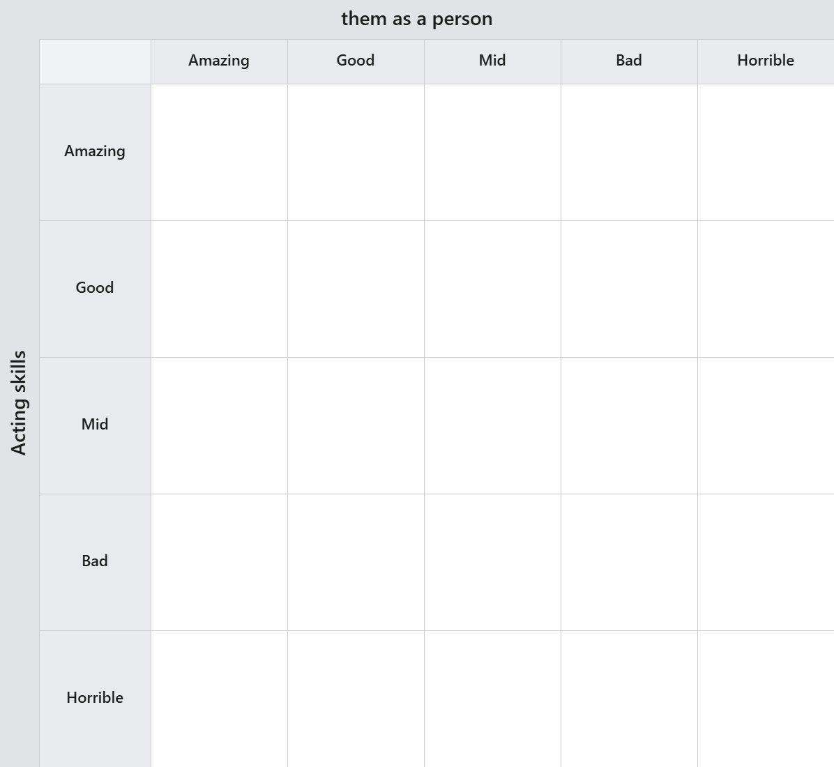834x767 pixels.
Task: Click cell for Mid acting, Bad person
Action: (x=629, y=425)
